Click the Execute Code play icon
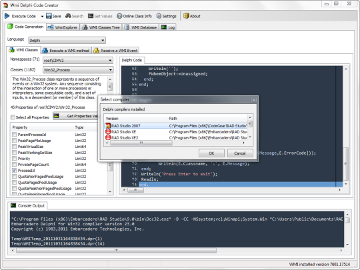The height and width of the screenshot is (270, 360). tap(7, 16)
